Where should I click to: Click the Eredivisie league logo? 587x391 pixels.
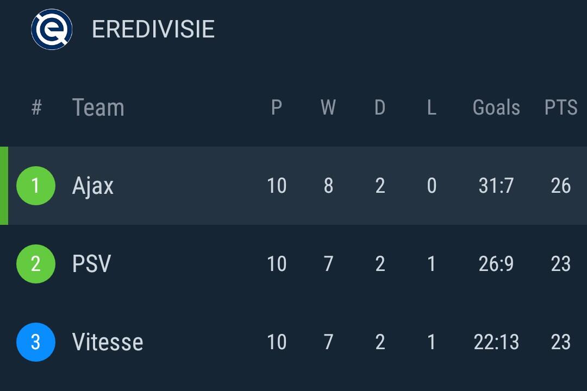[x=52, y=29]
